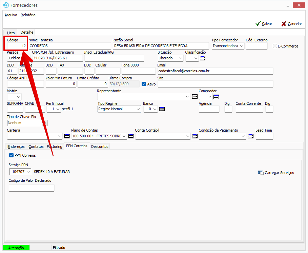The width and height of the screenshot is (308, 253).
Task: Switch to the Lista tab
Action: [x=11, y=33]
